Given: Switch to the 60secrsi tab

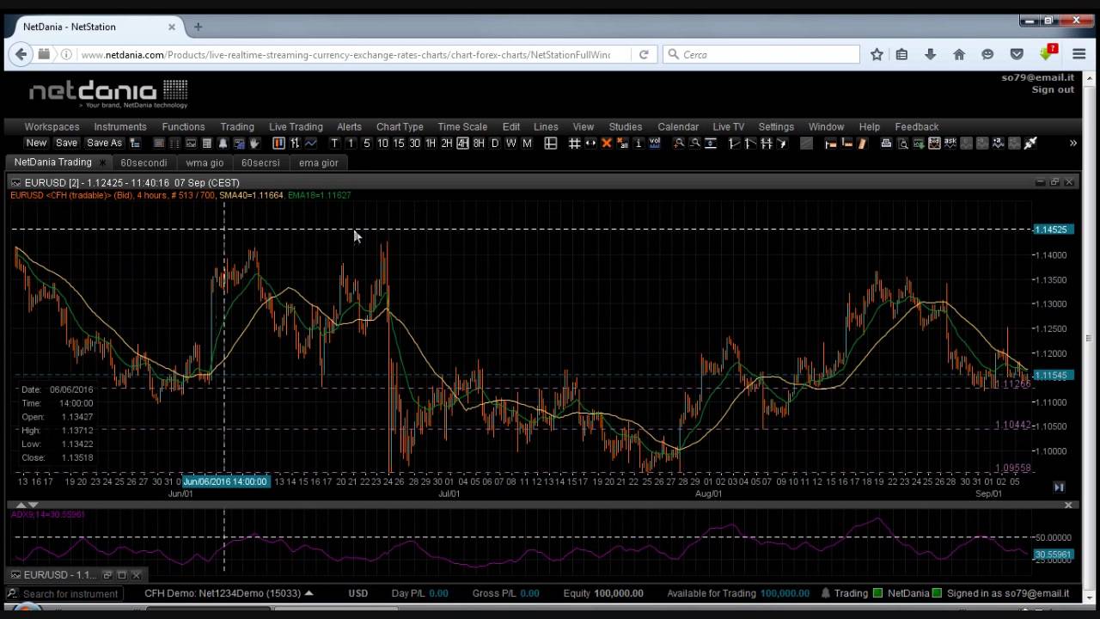Looking at the screenshot, I should pos(260,162).
